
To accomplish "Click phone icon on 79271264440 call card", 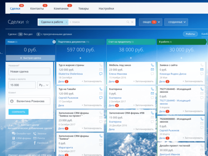I will point(202,89).
